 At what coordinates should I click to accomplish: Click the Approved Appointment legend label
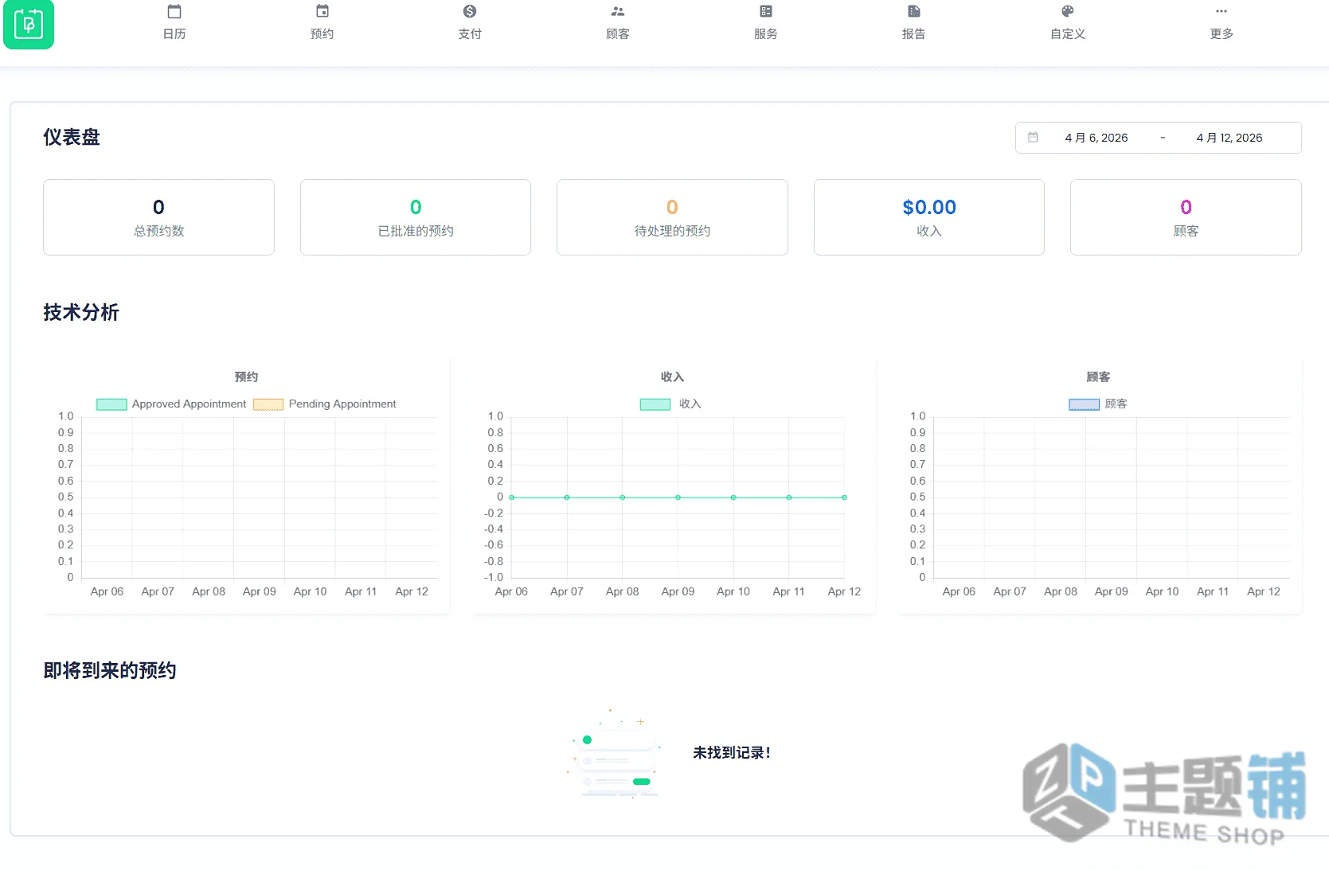(189, 404)
